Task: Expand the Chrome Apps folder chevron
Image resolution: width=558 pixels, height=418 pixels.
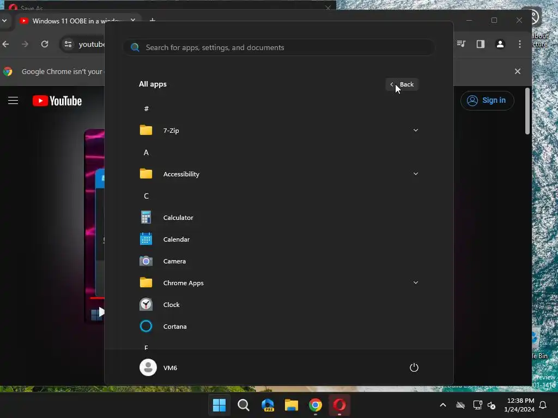Action: [x=415, y=282]
